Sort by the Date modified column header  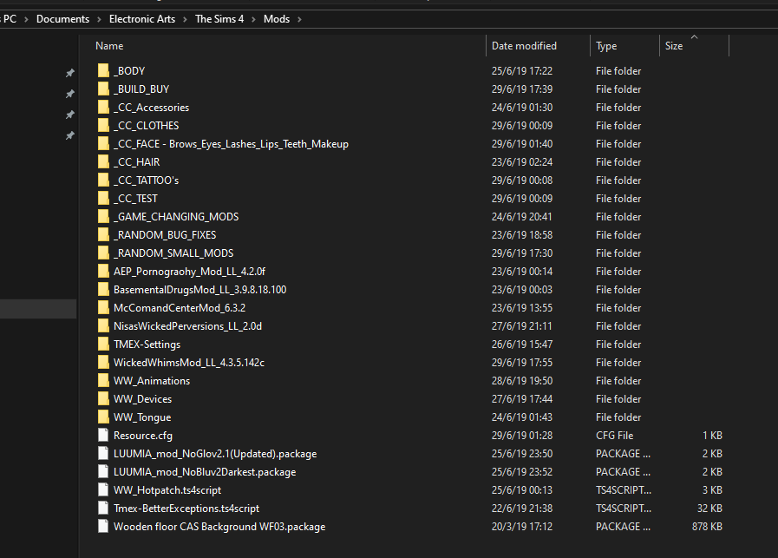pos(524,46)
